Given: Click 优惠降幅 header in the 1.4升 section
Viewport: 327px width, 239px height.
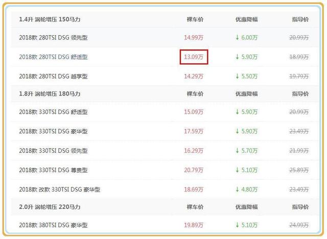Looking at the screenshot, I should 246,19.
